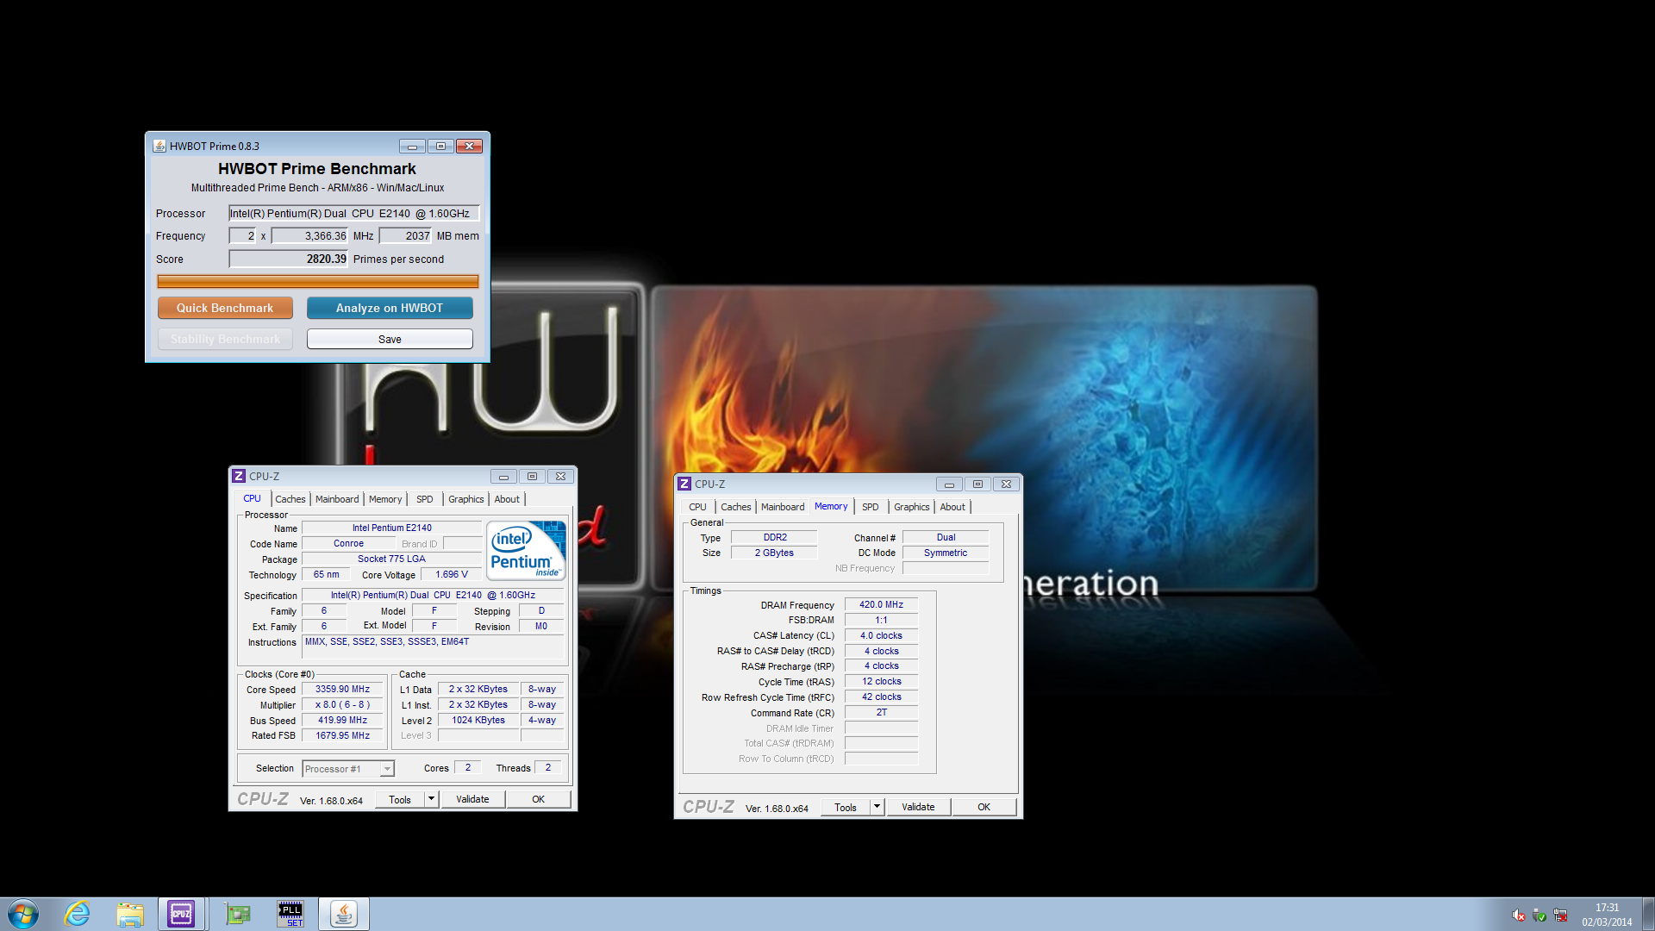Close the left CPU-Z window
The width and height of the screenshot is (1655, 931).
[560, 476]
